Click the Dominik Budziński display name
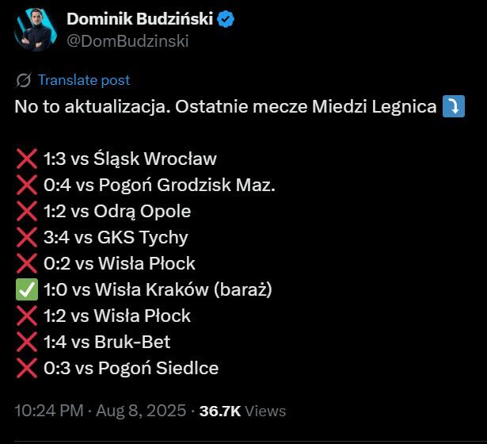Image resolution: width=487 pixels, height=444 pixels. click(x=139, y=18)
